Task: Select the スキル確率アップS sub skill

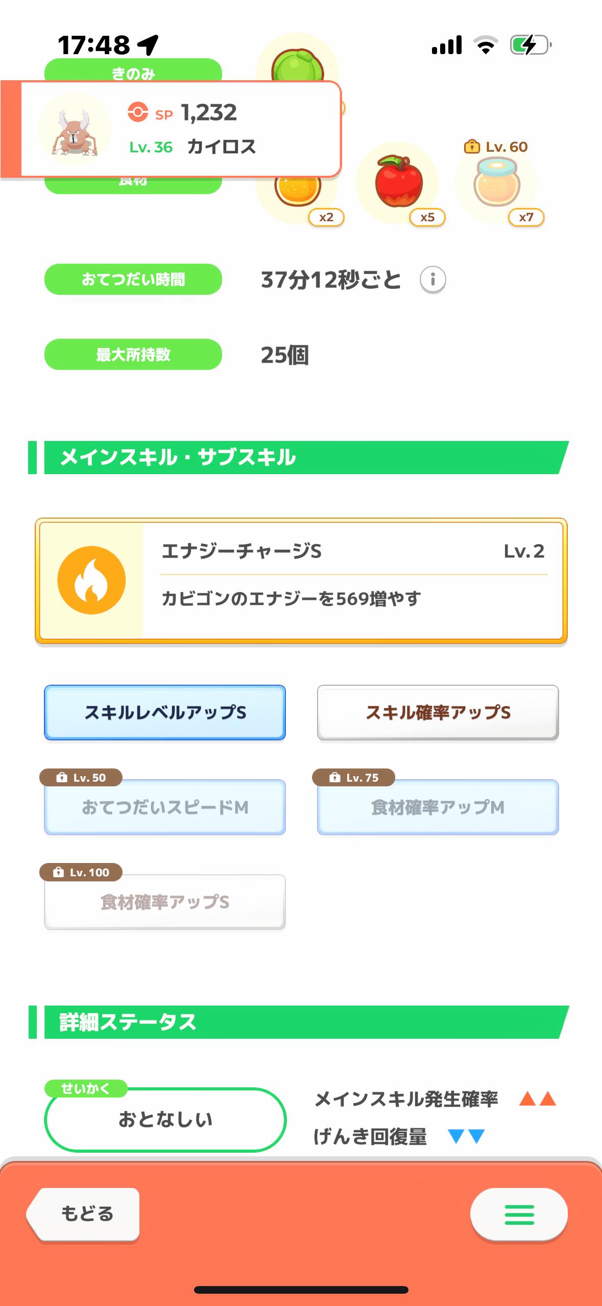Action: [x=438, y=712]
